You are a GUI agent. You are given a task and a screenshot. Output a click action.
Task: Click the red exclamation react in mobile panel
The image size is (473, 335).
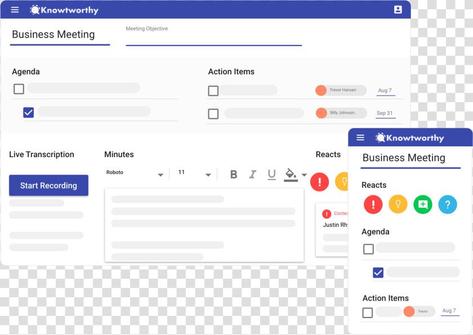(x=373, y=204)
